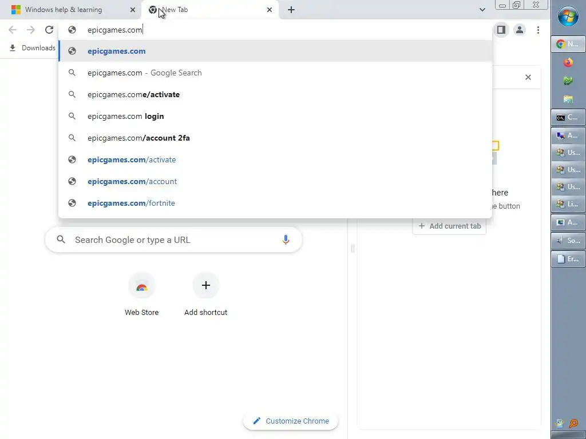Image resolution: width=586 pixels, height=439 pixels.
Task: Select the highlighted epicgames.com suggestion
Action: 275,51
